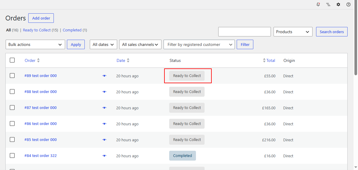Click the £165.00 total cell
Screen dimensions: 358x170
pos(269,108)
